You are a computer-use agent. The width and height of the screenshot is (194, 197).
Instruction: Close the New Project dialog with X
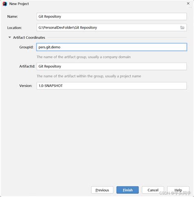point(188,4)
